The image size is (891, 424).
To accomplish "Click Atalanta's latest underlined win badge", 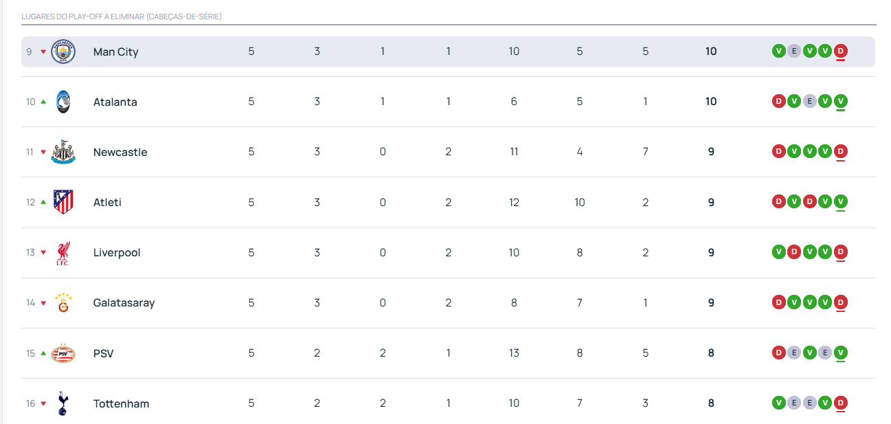I will 840,101.
